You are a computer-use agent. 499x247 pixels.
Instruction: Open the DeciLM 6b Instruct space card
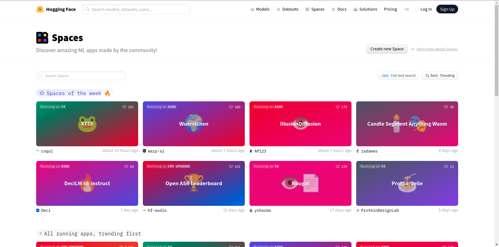[x=87, y=183]
